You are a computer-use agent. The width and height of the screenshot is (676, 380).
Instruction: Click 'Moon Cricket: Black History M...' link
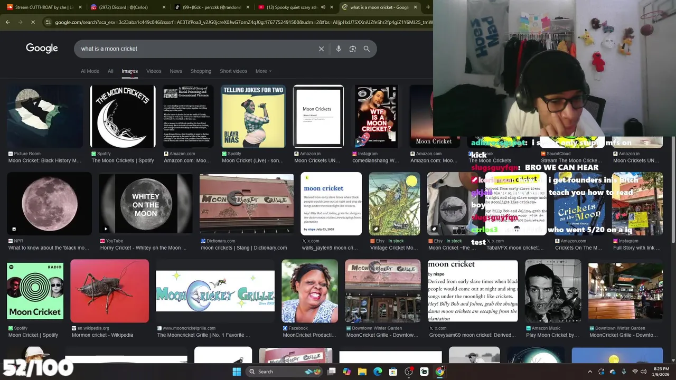[x=45, y=160]
